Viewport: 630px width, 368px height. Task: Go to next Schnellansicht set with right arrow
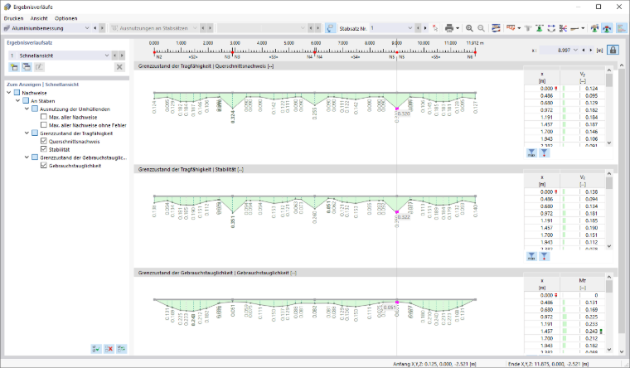122,56
